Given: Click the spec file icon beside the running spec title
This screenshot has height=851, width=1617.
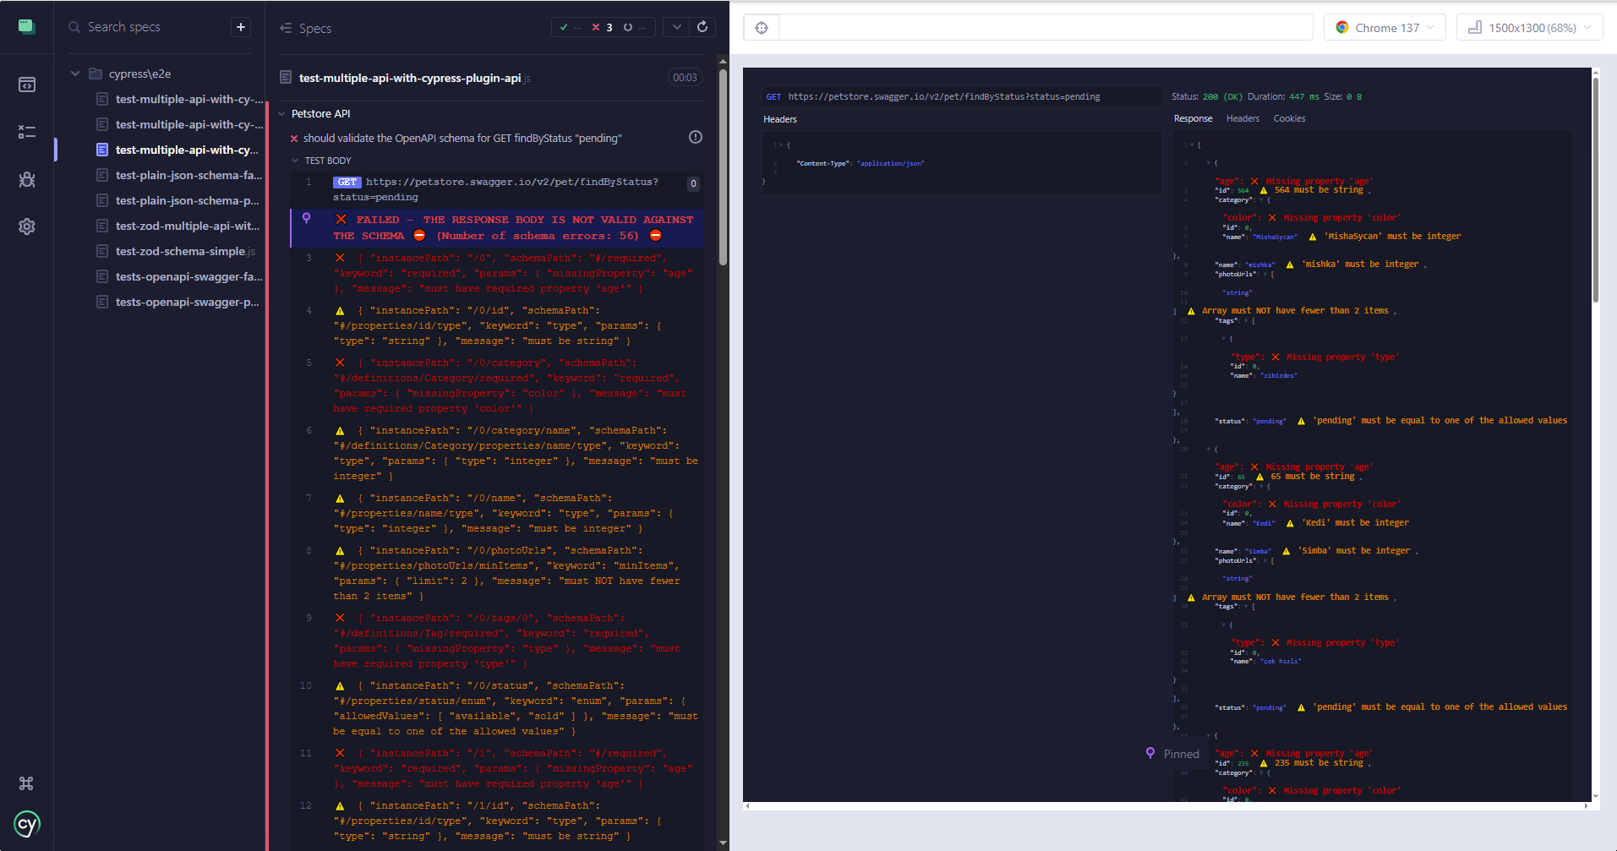Looking at the screenshot, I should [x=286, y=78].
